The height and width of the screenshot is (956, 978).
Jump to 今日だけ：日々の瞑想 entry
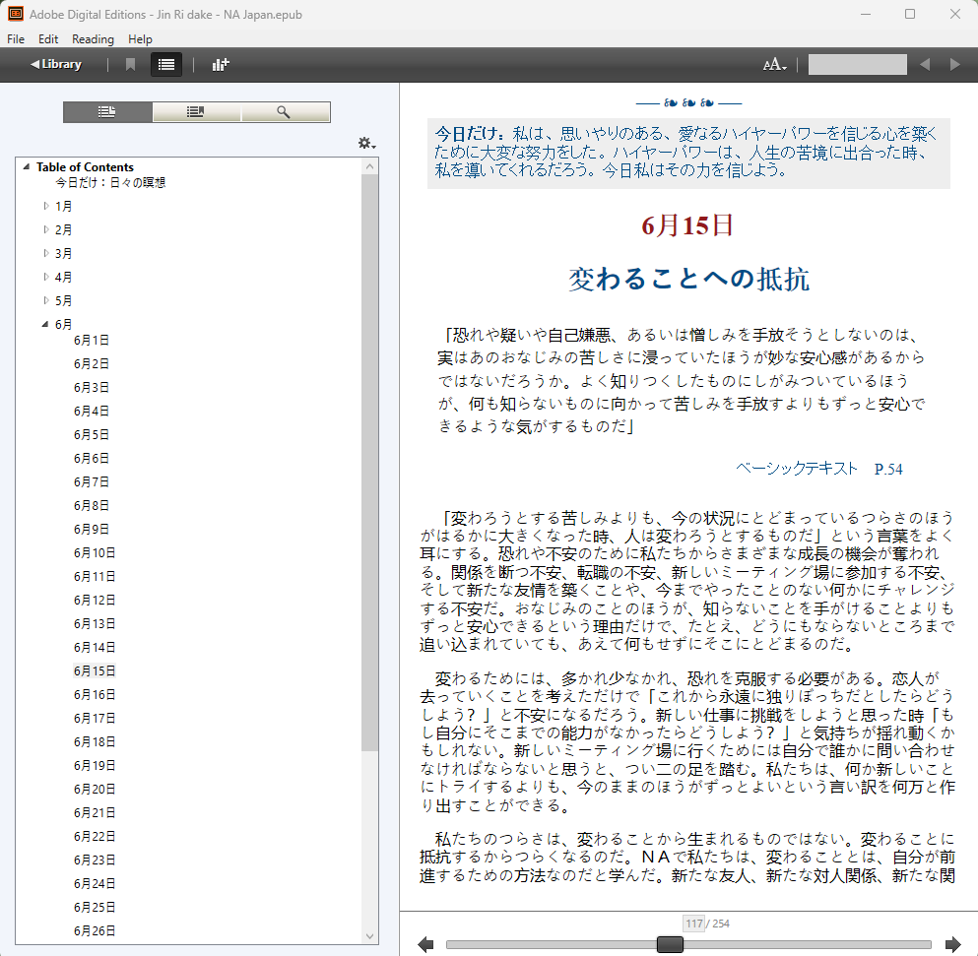pos(110,183)
